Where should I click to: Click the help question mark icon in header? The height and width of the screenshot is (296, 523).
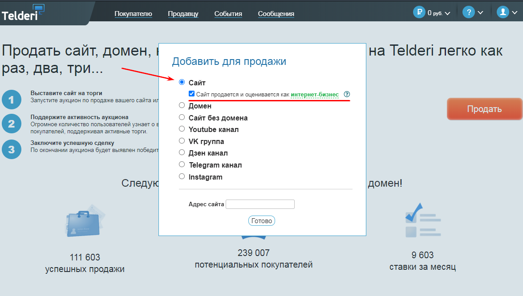coord(468,12)
